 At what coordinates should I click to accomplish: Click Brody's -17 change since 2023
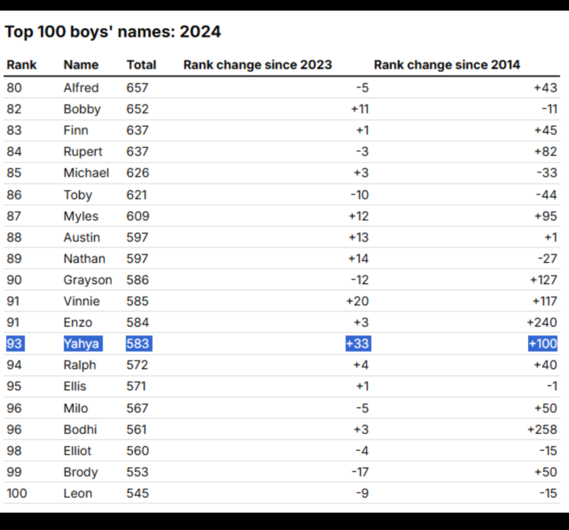(360, 472)
